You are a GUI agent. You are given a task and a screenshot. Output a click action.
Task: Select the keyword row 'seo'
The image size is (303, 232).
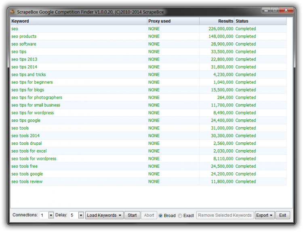[x=148, y=29]
